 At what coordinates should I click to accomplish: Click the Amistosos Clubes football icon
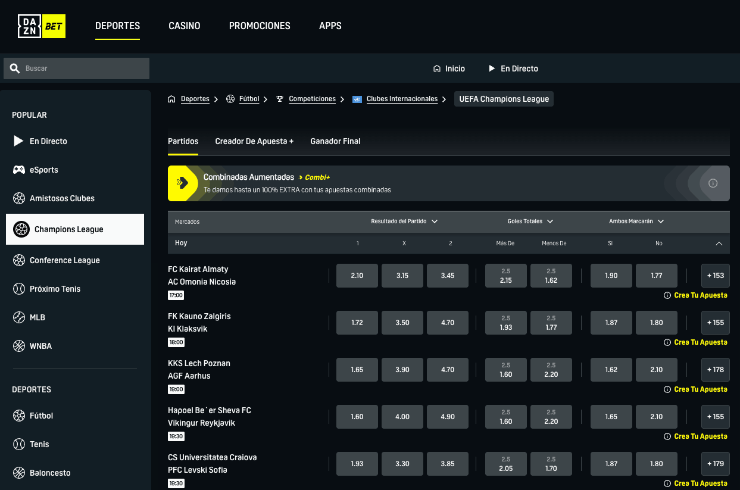(x=19, y=198)
